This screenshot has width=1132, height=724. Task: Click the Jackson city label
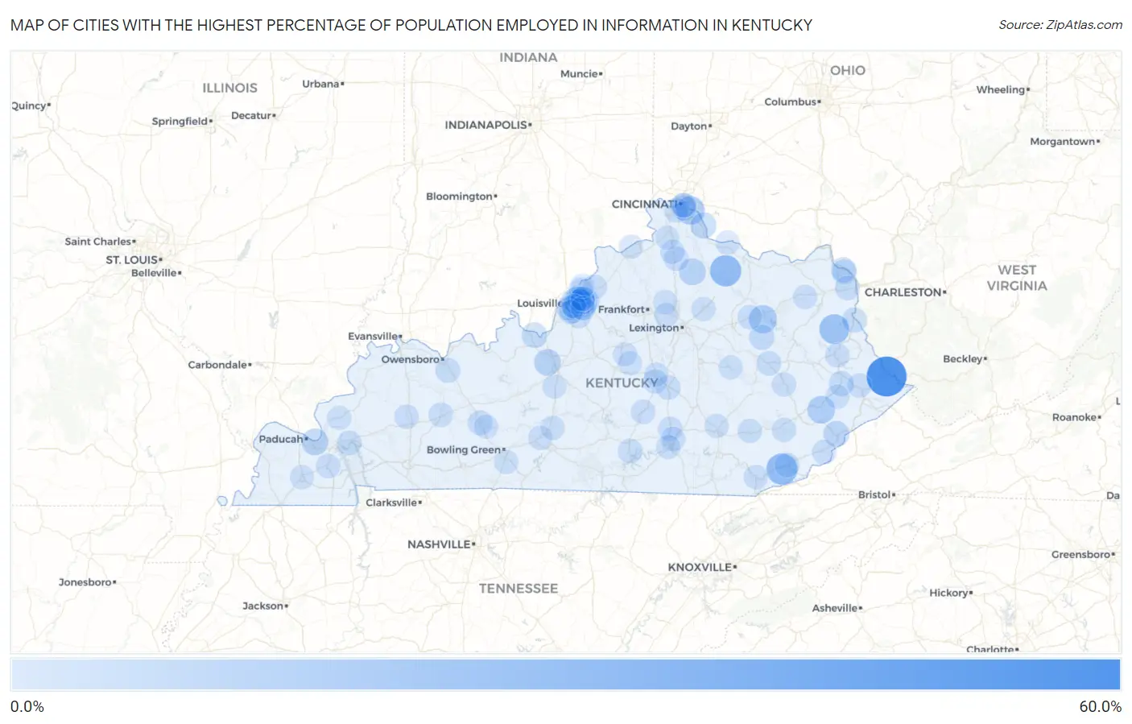pyautogui.click(x=263, y=606)
